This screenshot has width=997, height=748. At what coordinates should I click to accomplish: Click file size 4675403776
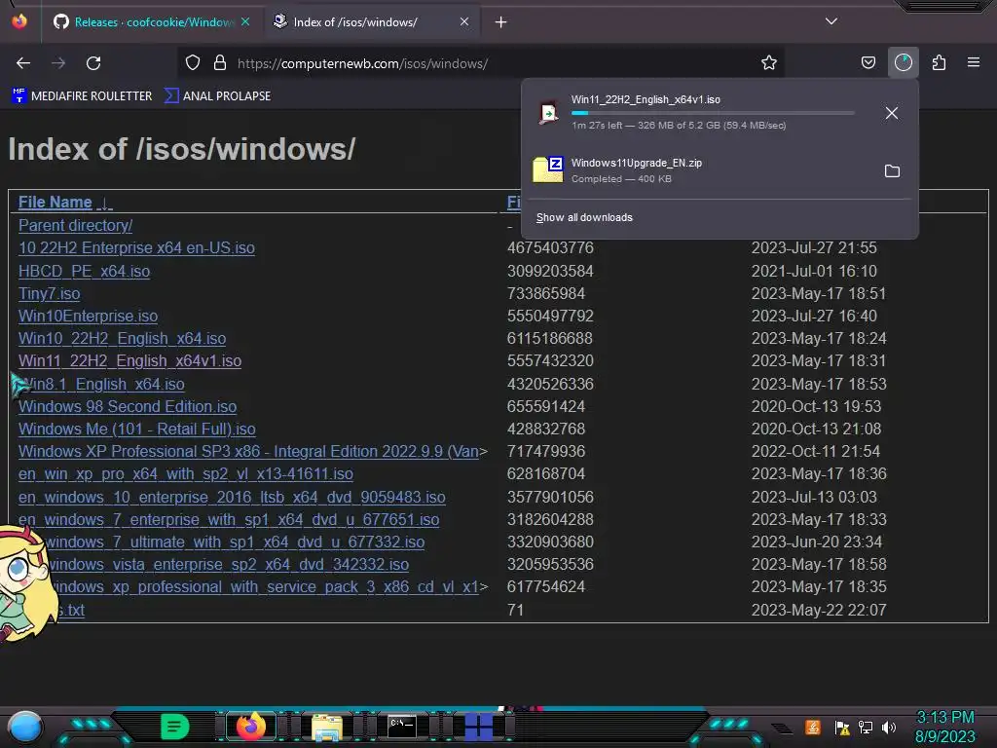coord(550,248)
